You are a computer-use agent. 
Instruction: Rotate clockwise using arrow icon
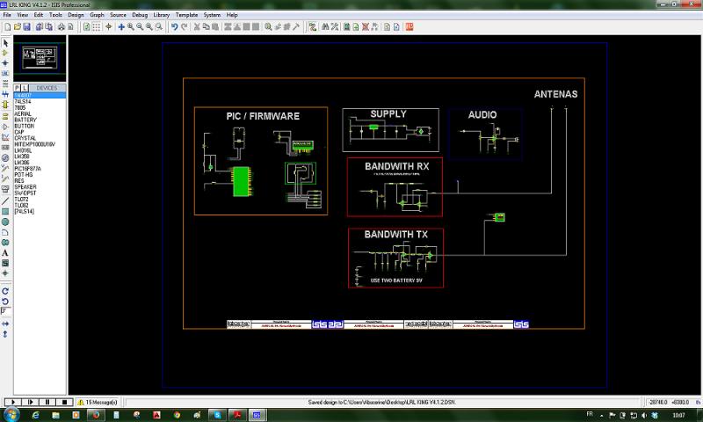click(x=5, y=291)
